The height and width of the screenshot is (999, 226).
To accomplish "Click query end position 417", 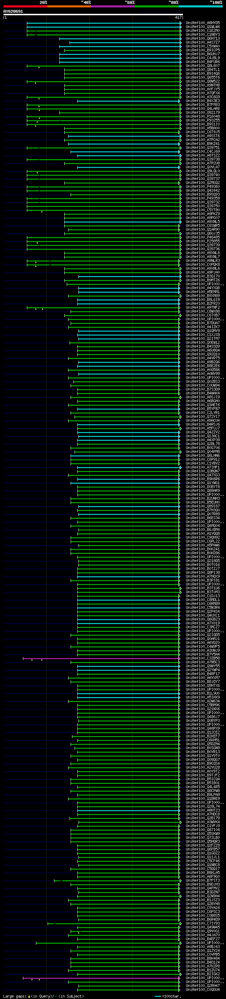I will coord(178,17).
